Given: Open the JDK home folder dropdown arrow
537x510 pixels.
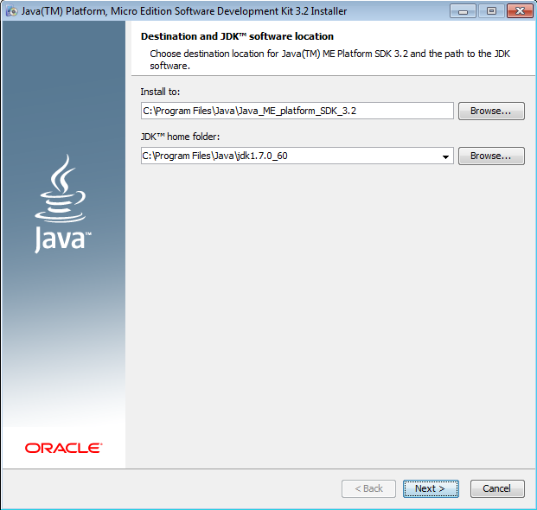Looking at the screenshot, I should [x=445, y=156].
